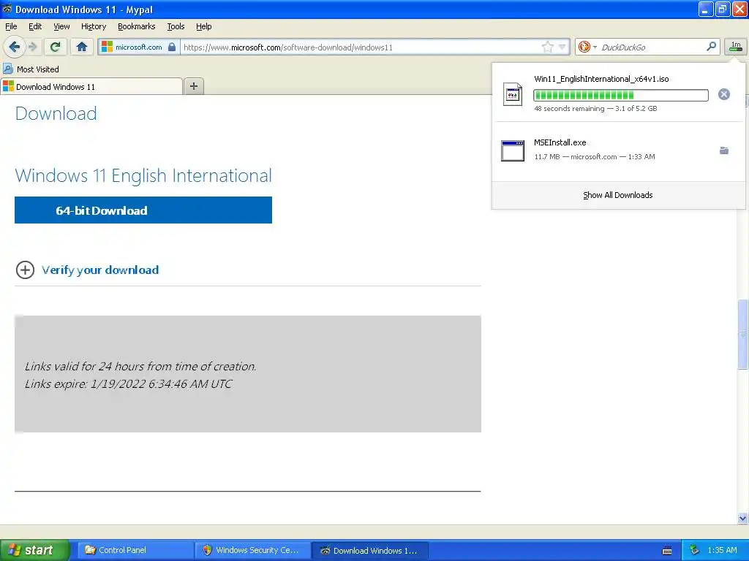Open the Windows Start menu

34,551
